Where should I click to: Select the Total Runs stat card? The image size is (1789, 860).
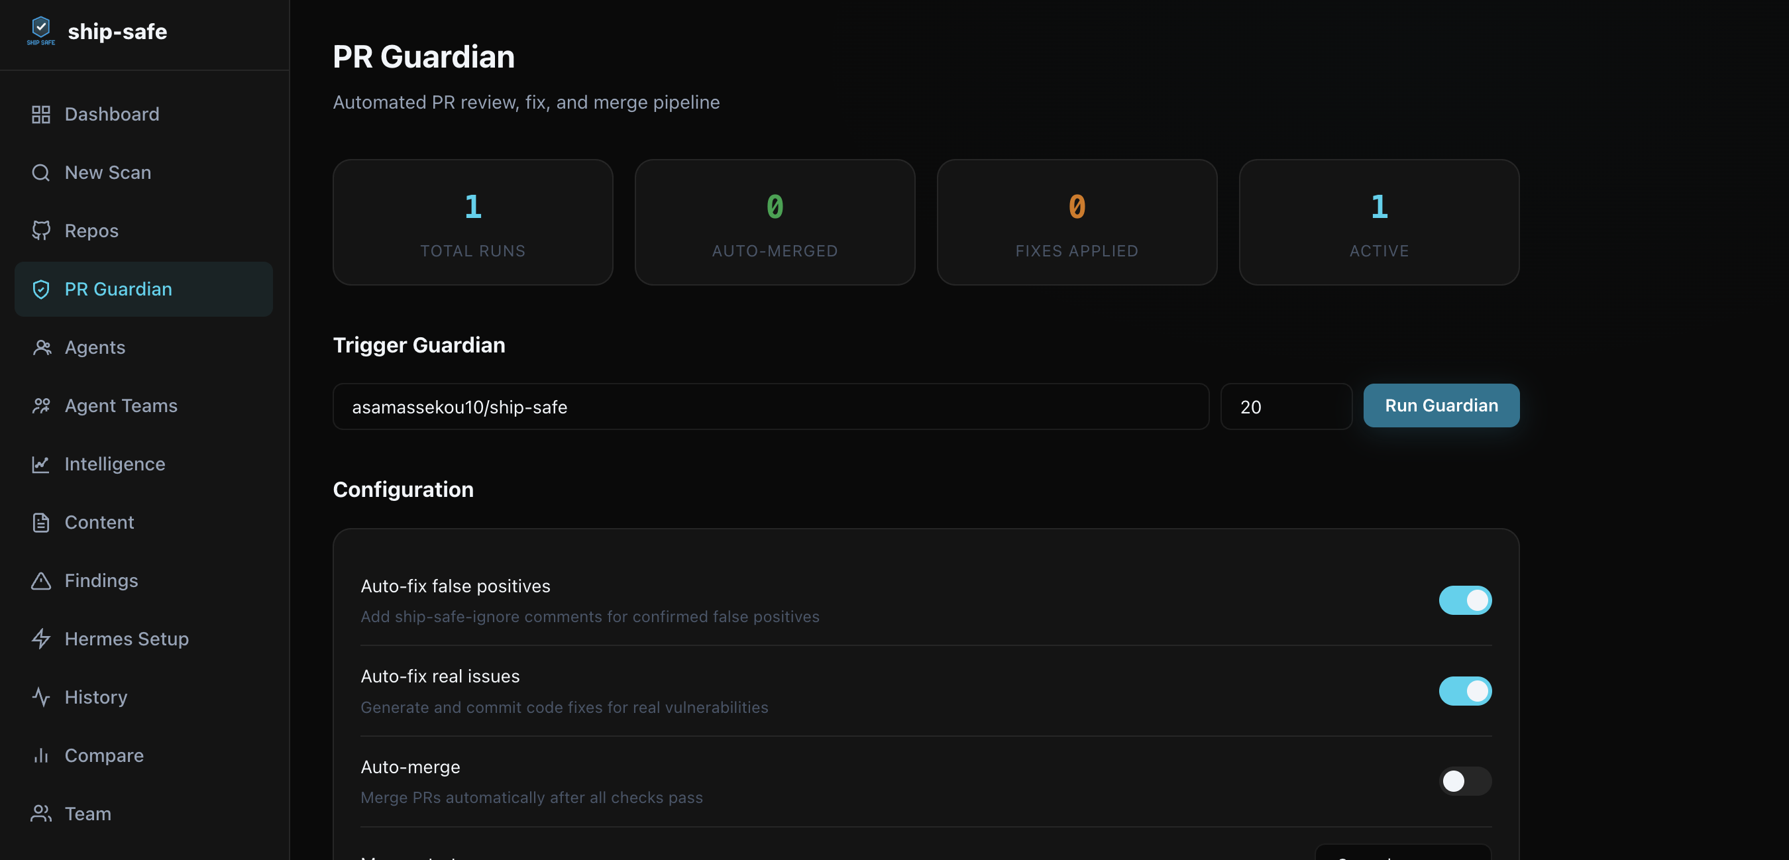point(473,223)
